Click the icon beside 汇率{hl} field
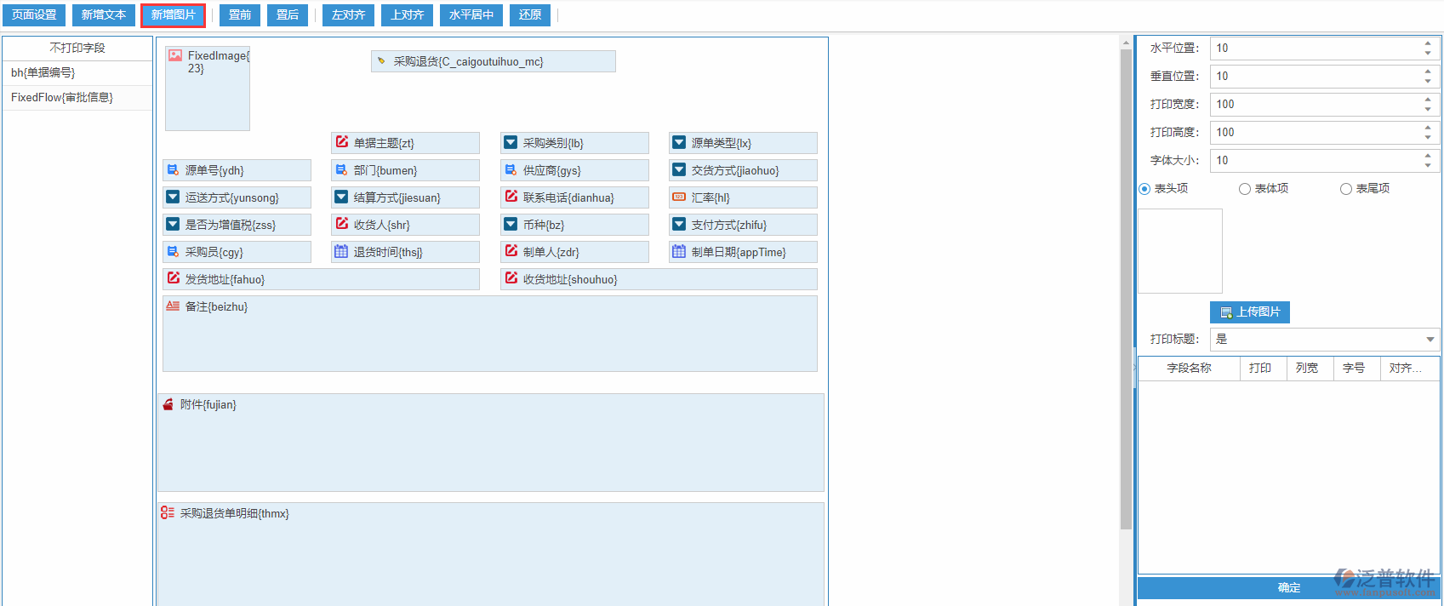This screenshot has width=1444, height=606. tap(679, 197)
